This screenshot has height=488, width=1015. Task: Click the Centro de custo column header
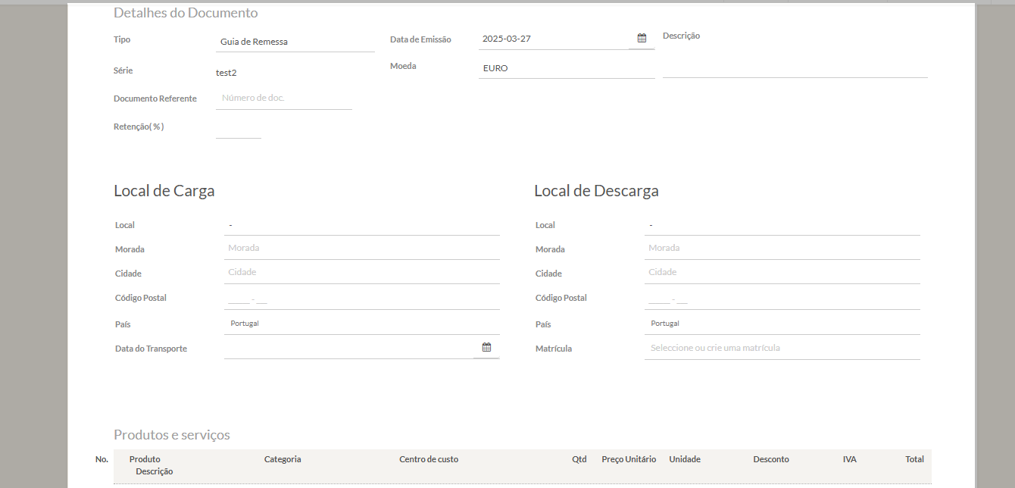[429, 459]
